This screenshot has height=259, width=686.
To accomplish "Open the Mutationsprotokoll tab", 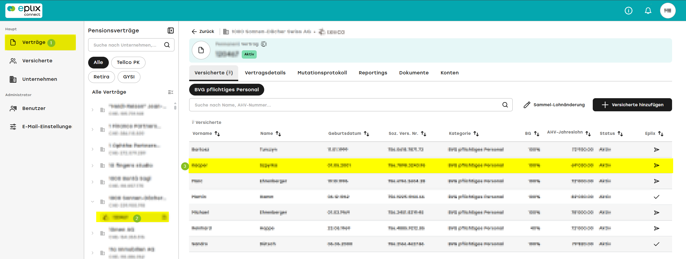I will point(322,73).
